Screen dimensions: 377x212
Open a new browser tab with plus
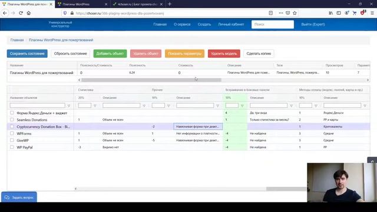[170, 4]
